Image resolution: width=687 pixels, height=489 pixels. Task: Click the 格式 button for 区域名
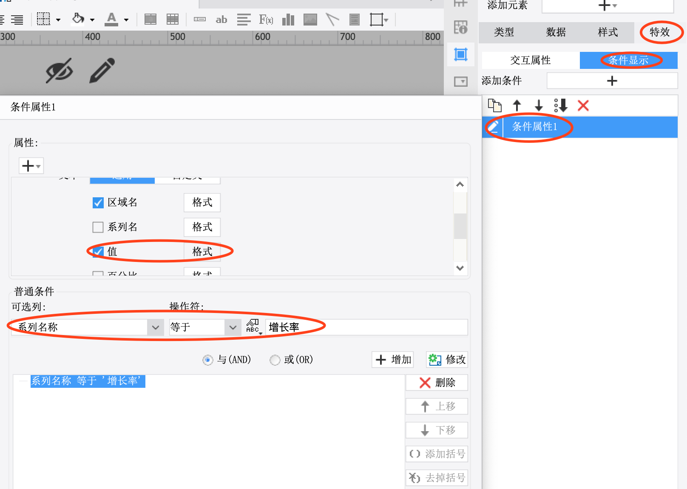(x=202, y=202)
